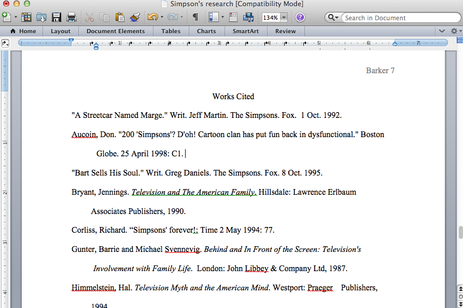Copy selection icon
Screen dimensions: 463x308
[104, 17]
